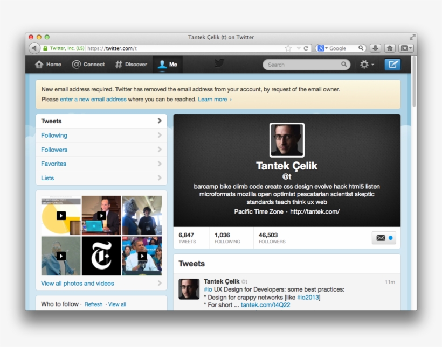Select the Me tab
Viewport: 442px width, 347px height.
pos(168,65)
